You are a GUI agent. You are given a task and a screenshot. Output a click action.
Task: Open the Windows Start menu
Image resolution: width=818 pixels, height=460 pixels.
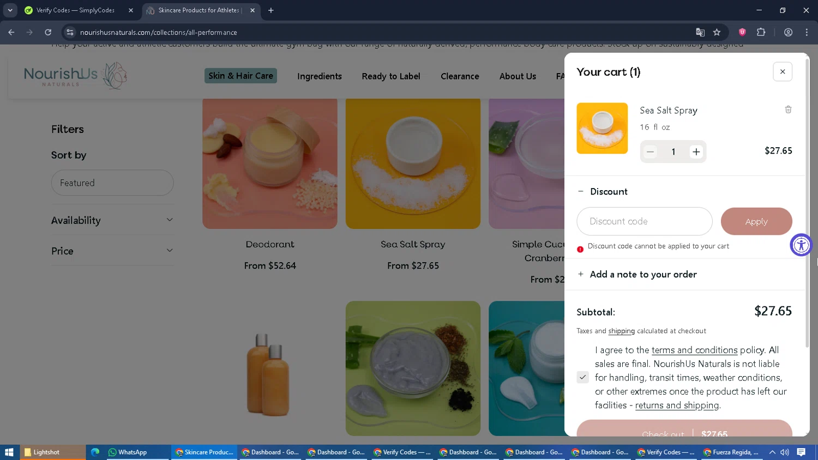9,452
